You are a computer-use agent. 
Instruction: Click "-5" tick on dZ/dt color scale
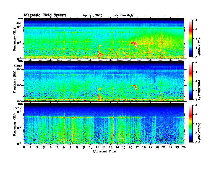[x=196, y=133]
